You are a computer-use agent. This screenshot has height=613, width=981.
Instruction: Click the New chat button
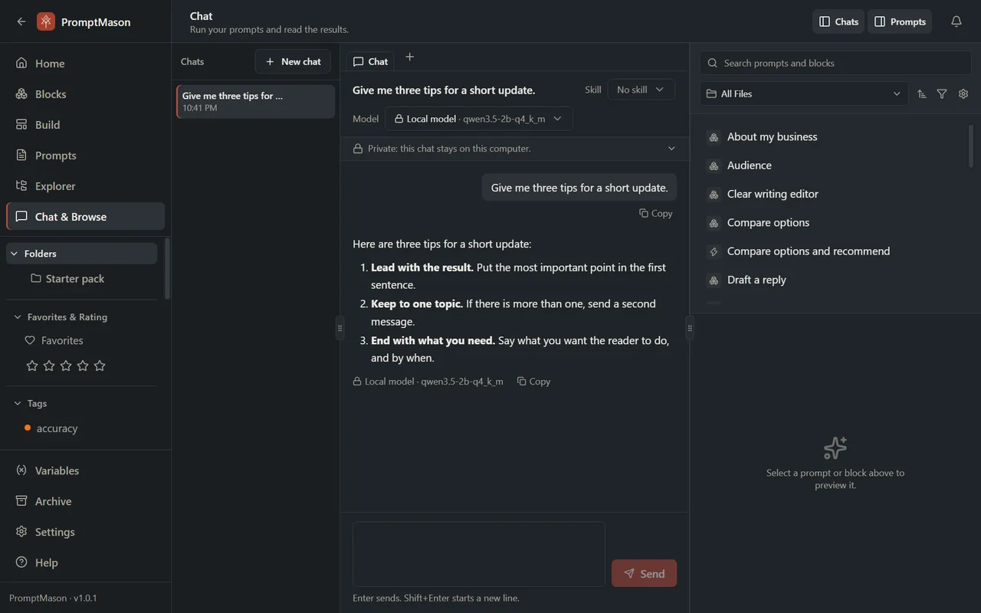293,61
